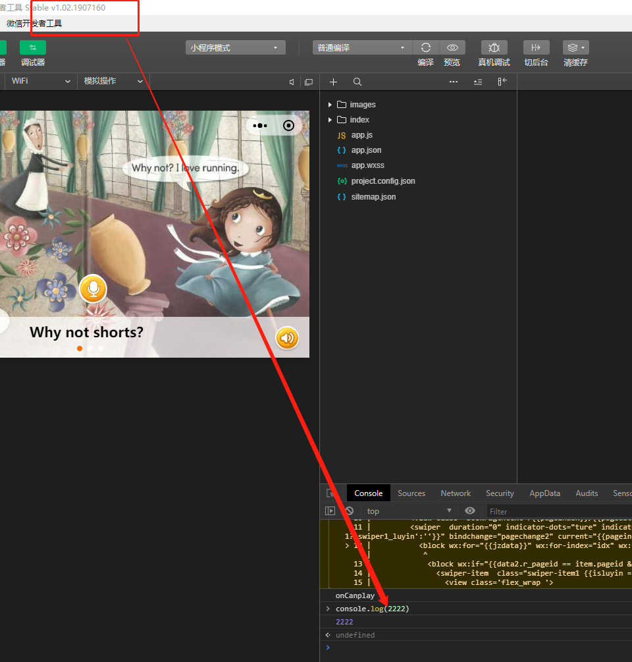Open the 小程序模式 mode dropdown

[x=236, y=47]
